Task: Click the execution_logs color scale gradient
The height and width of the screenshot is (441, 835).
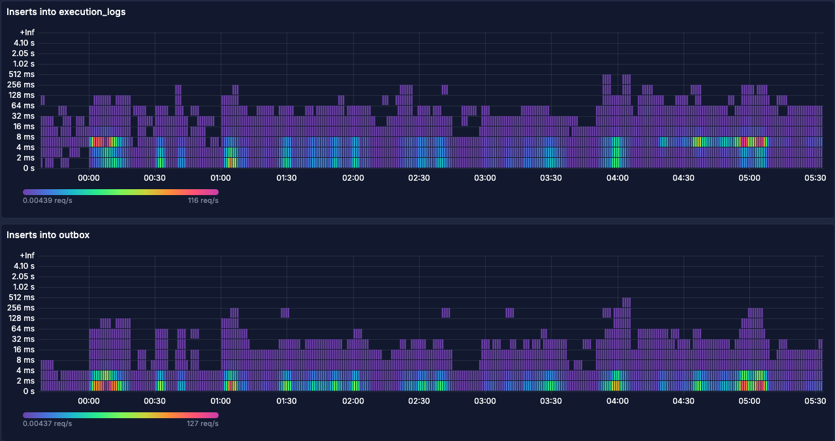Action: (121, 190)
